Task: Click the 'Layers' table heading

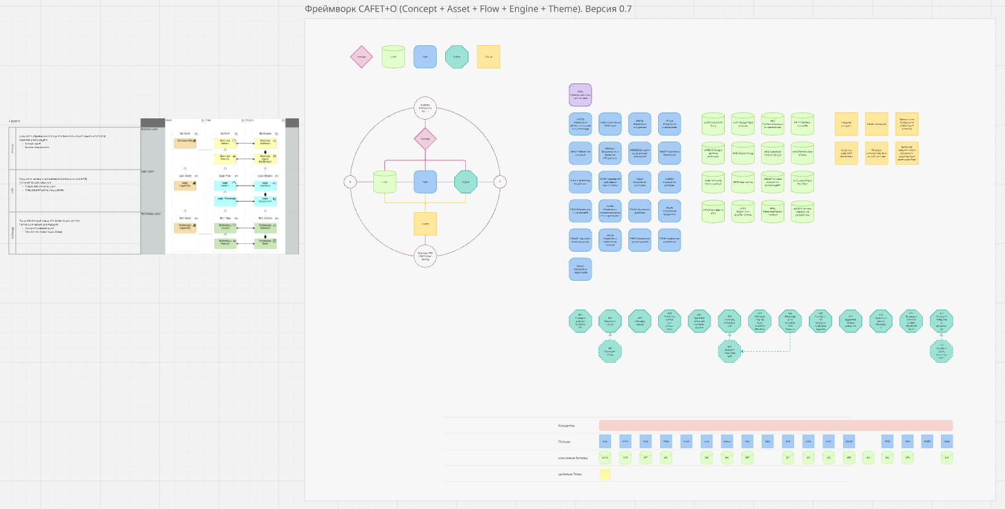Action: (14, 121)
